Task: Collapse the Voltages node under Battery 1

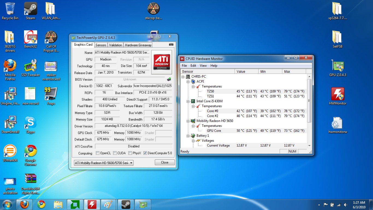Action: click(193, 141)
